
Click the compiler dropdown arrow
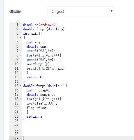coord(112,11)
